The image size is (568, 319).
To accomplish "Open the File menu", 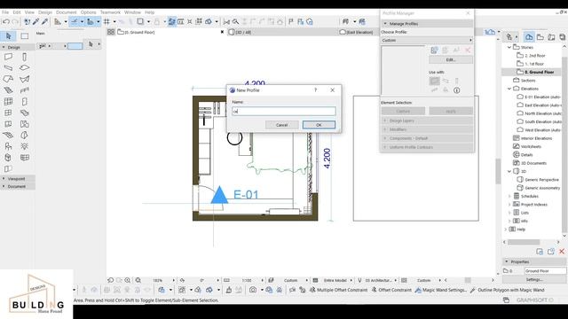I will [5, 12].
